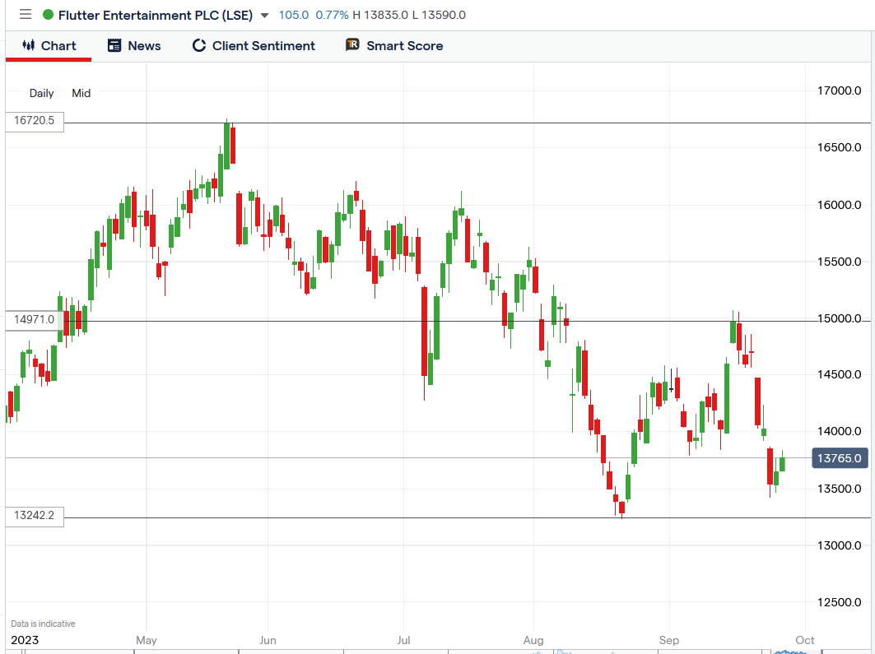The image size is (875, 654).
Task: Click the 15500.0 price axis label
Action: coord(840,262)
